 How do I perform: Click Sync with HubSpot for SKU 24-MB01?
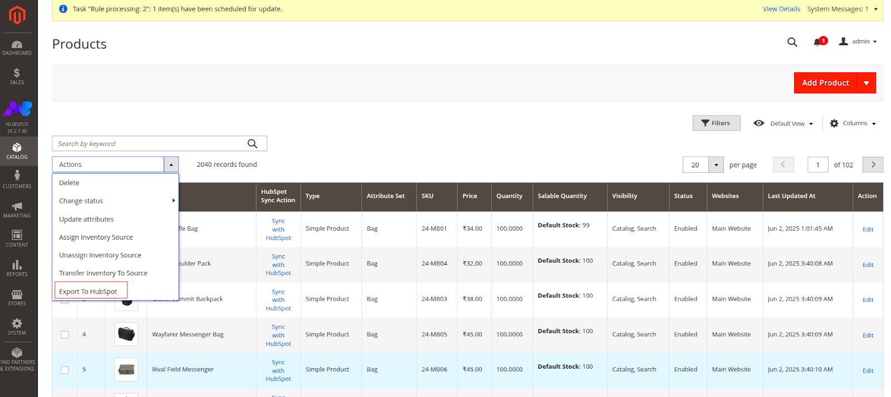tap(278, 229)
